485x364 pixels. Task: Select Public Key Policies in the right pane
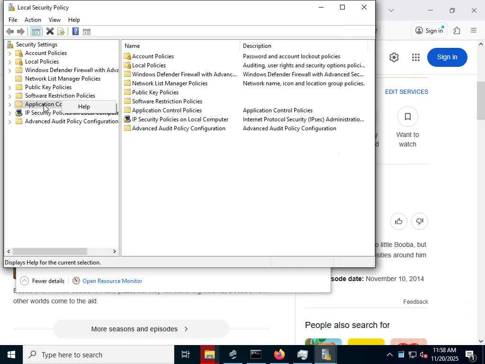coord(155,92)
